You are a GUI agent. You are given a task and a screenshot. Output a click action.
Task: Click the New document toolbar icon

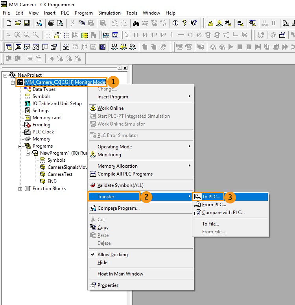9,23
